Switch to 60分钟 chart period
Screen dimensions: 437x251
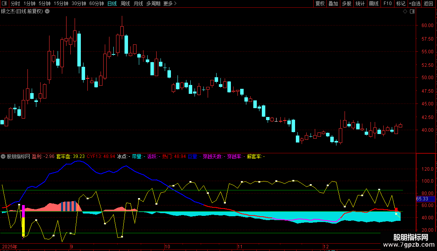click(96, 3)
